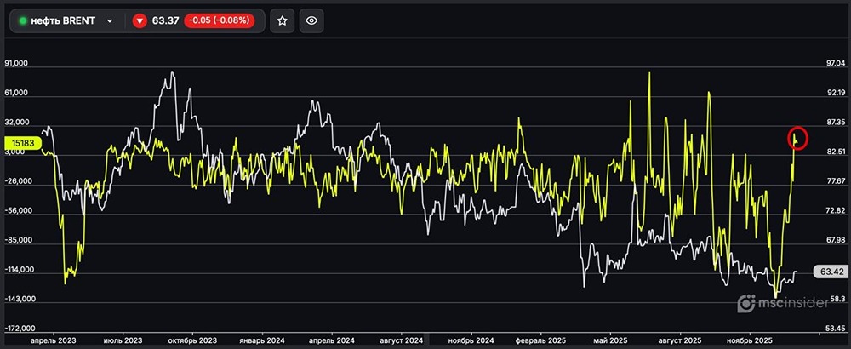Click the 67.98 right-axis price label
851x349 pixels.
pos(836,239)
